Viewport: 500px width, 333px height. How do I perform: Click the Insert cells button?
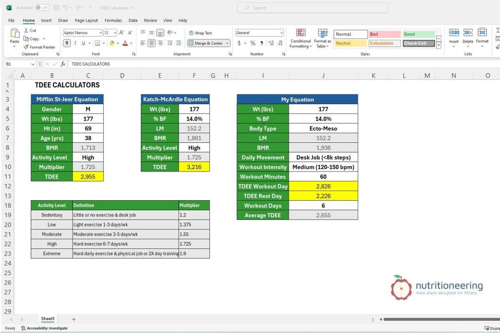click(454, 37)
